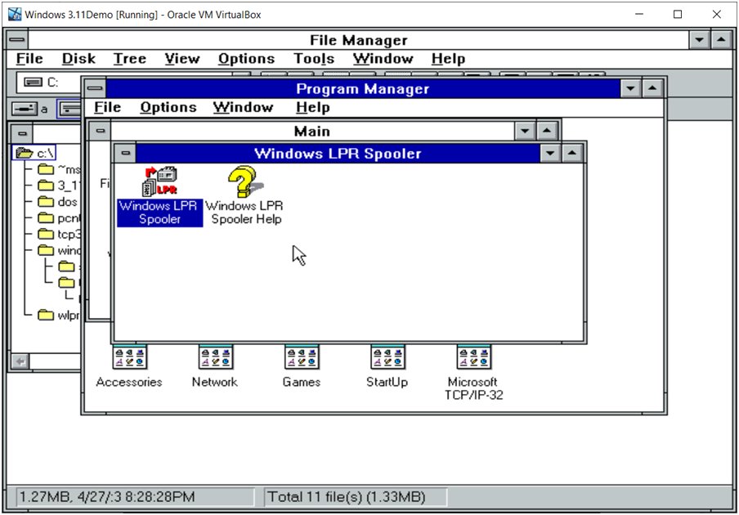Screen dimensions: 739x515
Task: Open File Manager's Options menu
Action: (247, 58)
